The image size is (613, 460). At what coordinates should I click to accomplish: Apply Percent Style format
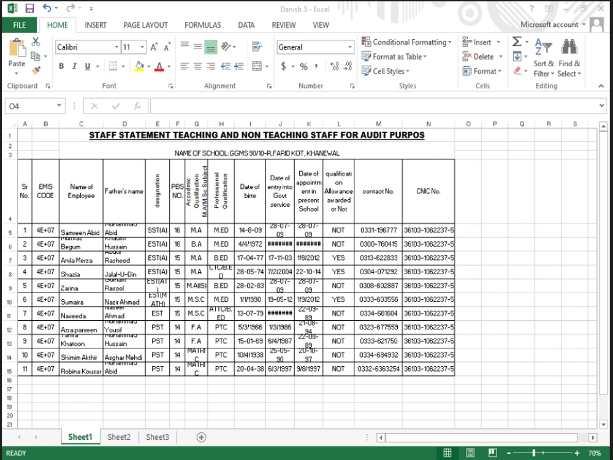(304, 66)
